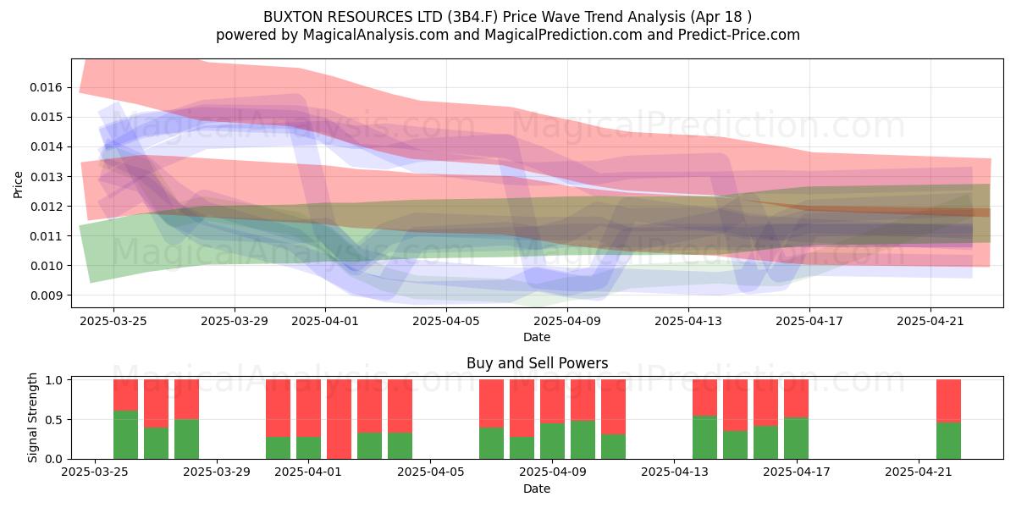Click the 0.5 signal strength tick
Viewport: 1016px width, 508px height.
pos(55,420)
